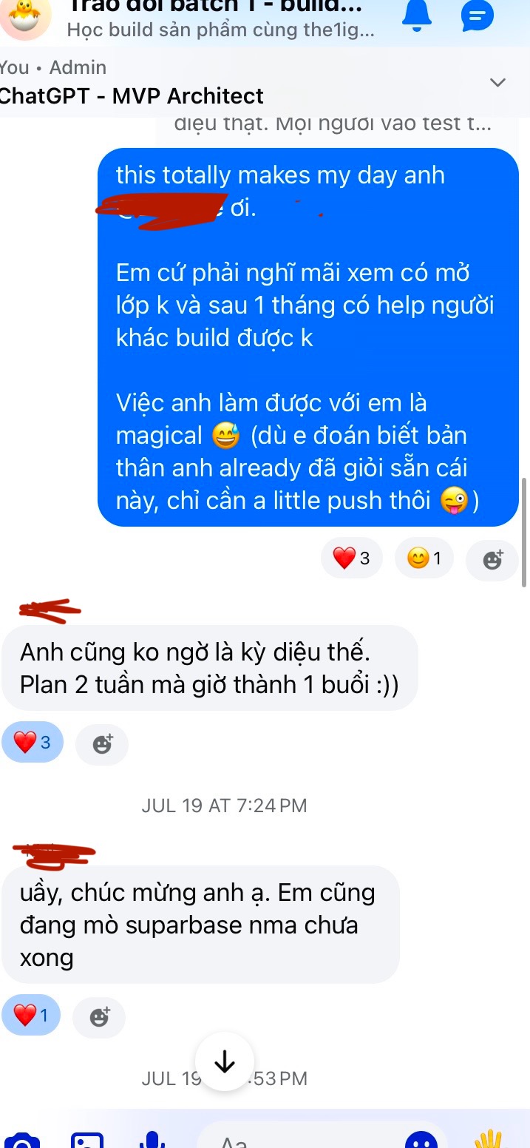Image resolution: width=530 pixels, height=1148 pixels.
Task: Tap the microphone voice message icon
Action: point(152,1140)
